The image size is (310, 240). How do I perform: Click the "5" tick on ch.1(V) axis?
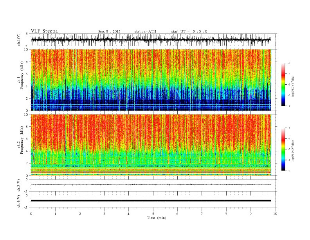coord(27,34)
